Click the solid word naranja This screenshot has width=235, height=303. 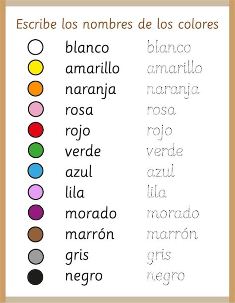tap(91, 90)
